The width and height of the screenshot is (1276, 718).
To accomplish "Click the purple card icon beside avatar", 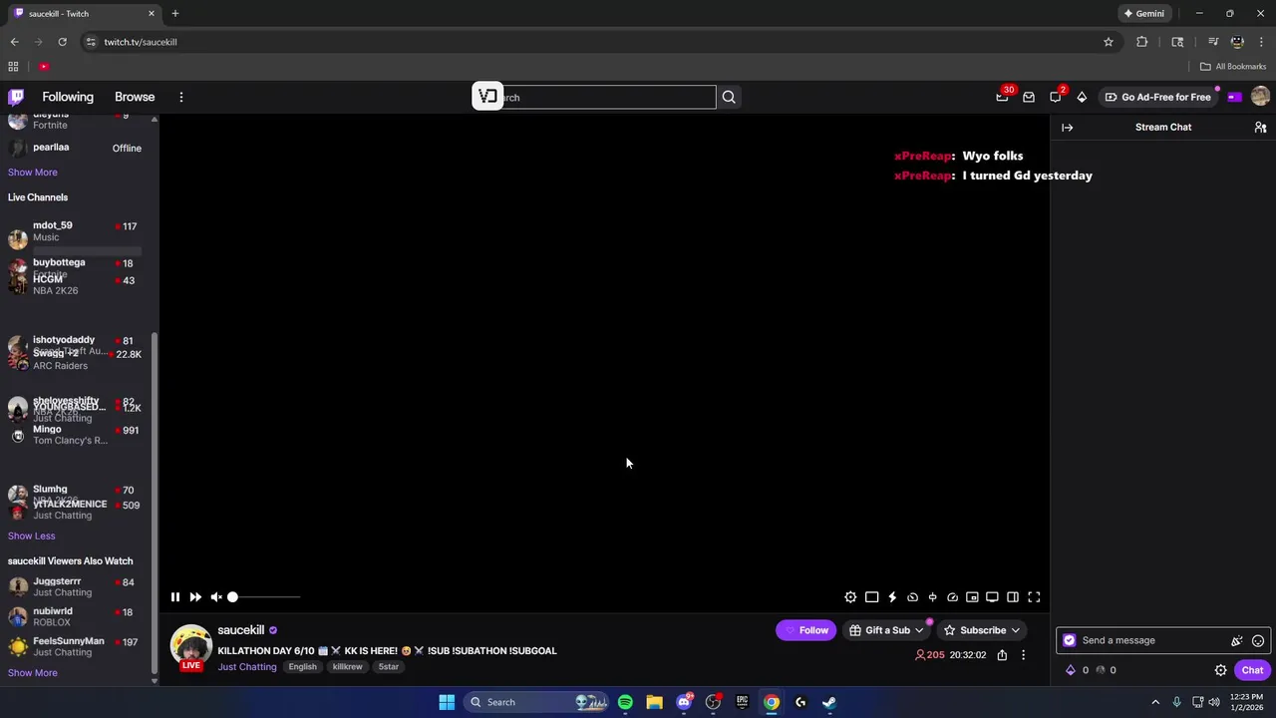I will click(x=1234, y=97).
